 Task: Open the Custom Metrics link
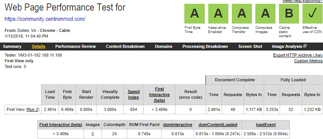pos(309,61)
